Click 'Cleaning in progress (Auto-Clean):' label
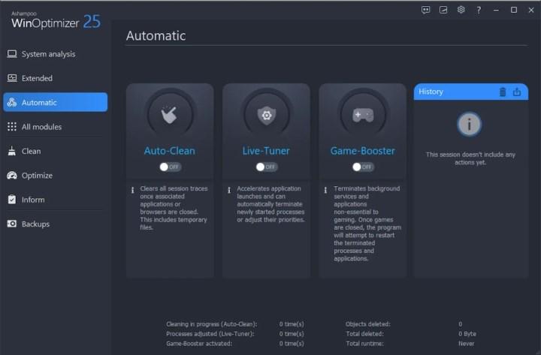This screenshot has height=355, width=541. (x=211, y=324)
